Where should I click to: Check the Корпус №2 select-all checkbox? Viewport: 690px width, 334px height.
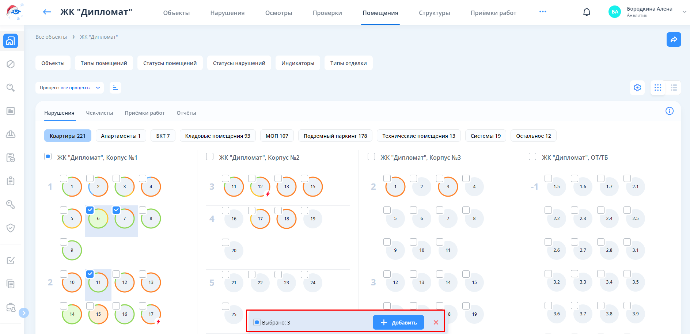point(210,157)
